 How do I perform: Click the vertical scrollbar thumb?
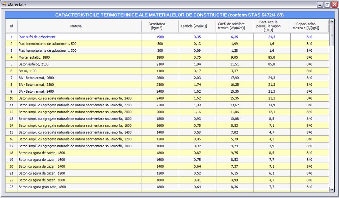coord(332,35)
